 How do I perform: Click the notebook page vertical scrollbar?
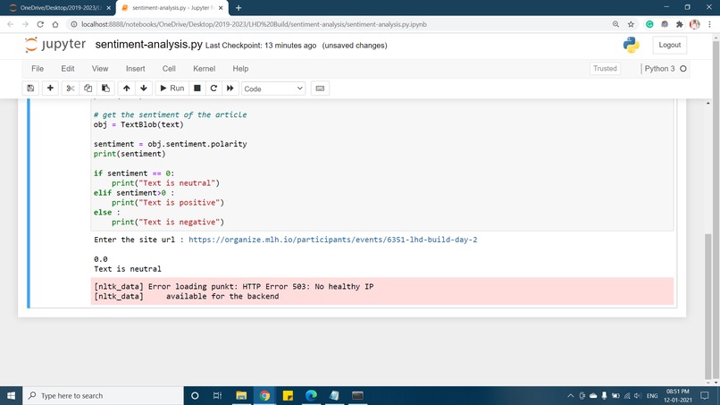click(x=707, y=307)
